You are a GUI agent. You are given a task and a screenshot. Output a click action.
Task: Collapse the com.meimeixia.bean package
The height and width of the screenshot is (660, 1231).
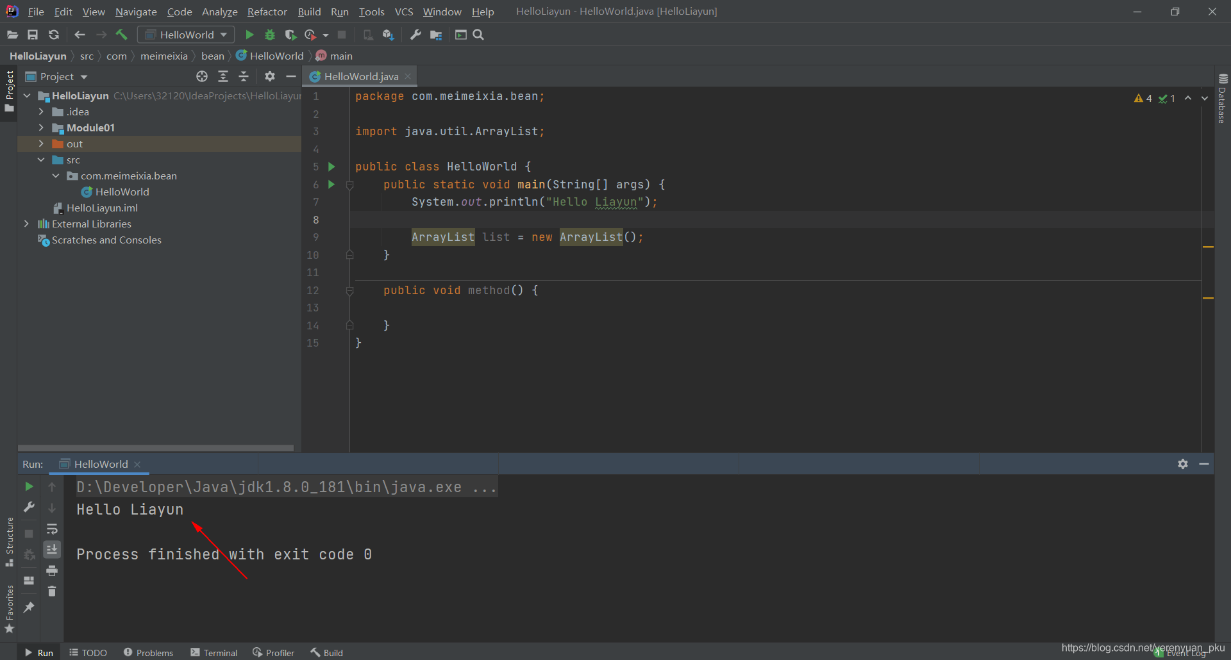(x=56, y=176)
